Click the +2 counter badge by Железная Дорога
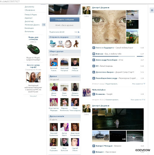Image resolution: width=154 pixels, height=155 pixels. point(44,25)
